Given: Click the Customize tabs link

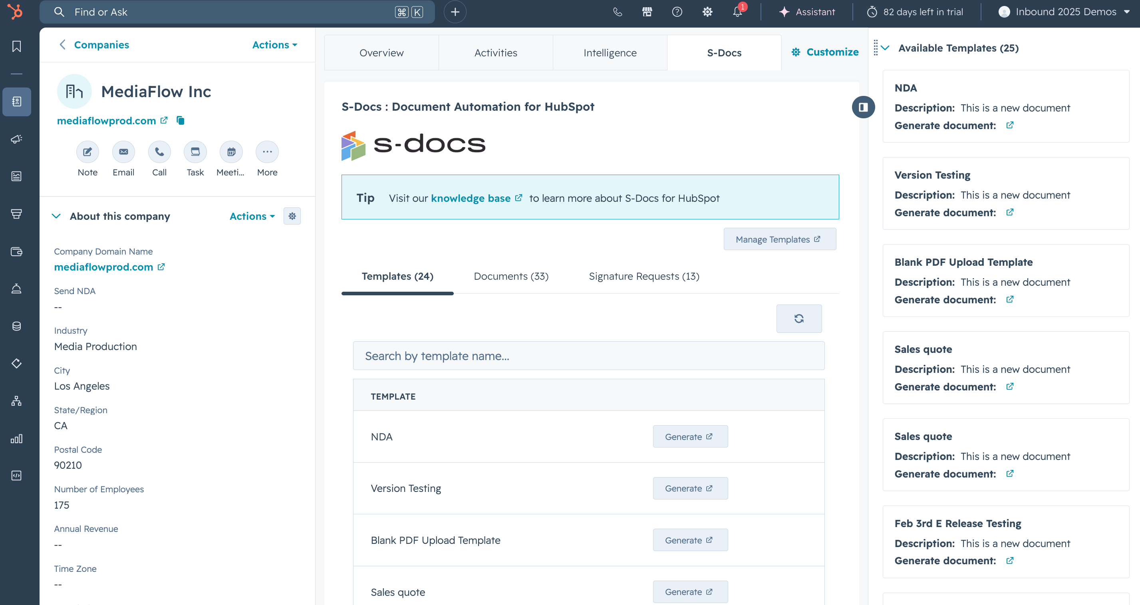Looking at the screenshot, I should [825, 52].
